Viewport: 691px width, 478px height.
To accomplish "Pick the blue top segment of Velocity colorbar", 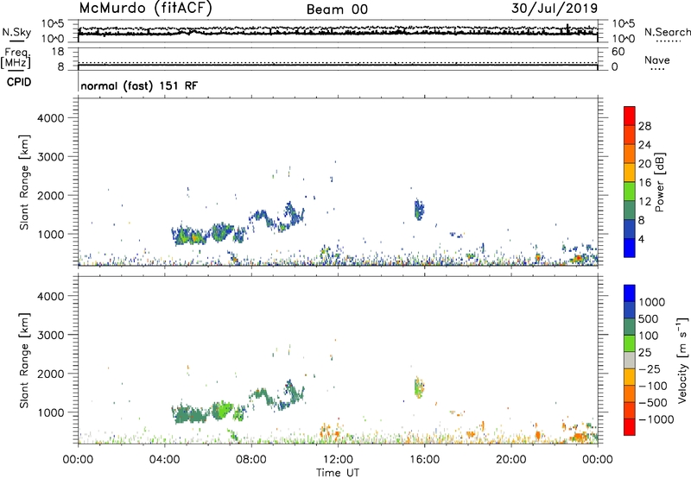I will (630, 293).
